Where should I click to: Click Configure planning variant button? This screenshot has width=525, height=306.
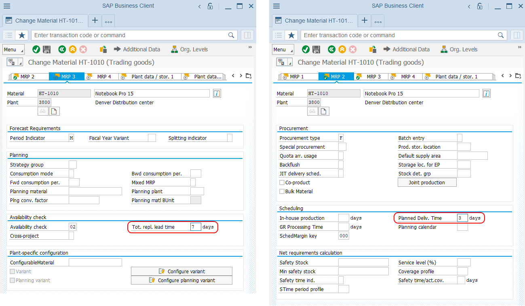click(181, 280)
